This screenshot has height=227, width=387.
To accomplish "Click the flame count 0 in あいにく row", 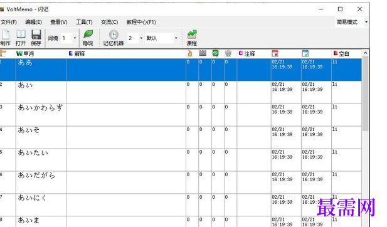I will tap(188, 197).
